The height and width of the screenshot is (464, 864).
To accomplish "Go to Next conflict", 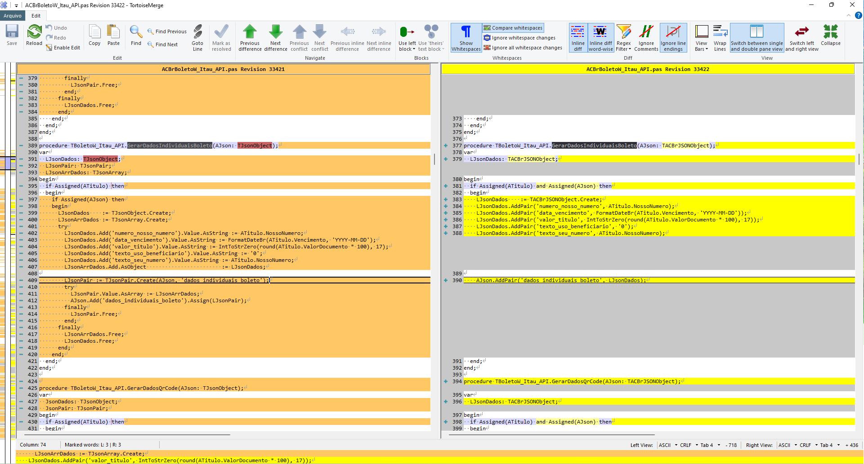I will (320, 38).
